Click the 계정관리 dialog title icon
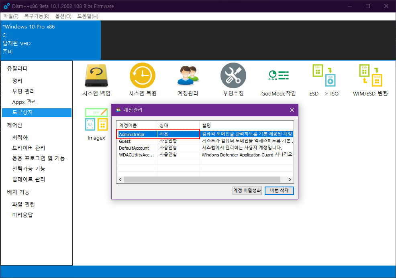The width and height of the screenshot is (396, 278). click(x=118, y=110)
